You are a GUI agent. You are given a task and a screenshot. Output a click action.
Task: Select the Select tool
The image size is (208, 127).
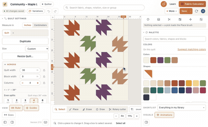click(x=60, y=109)
